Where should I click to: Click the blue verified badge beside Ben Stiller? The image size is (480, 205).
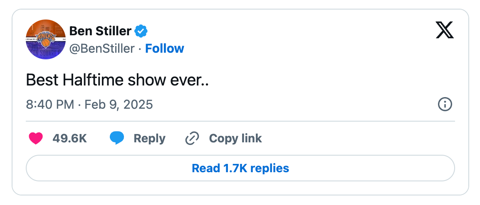(x=141, y=31)
